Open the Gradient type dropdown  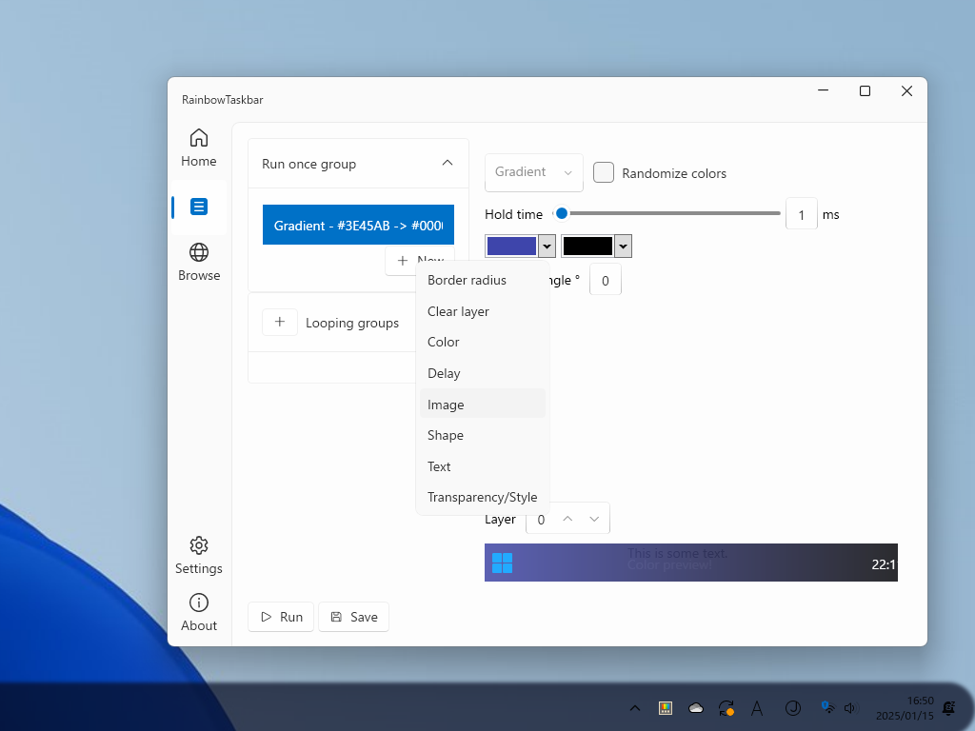point(533,172)
